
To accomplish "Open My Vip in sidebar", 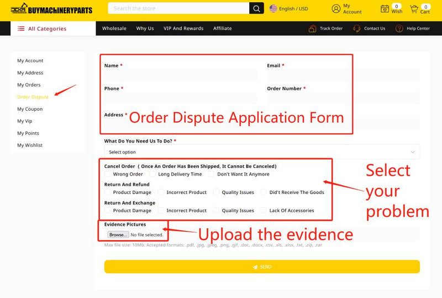I will 24,121.
